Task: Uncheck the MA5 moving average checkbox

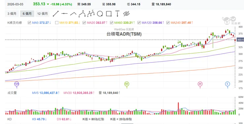Action: coord(29,23)
